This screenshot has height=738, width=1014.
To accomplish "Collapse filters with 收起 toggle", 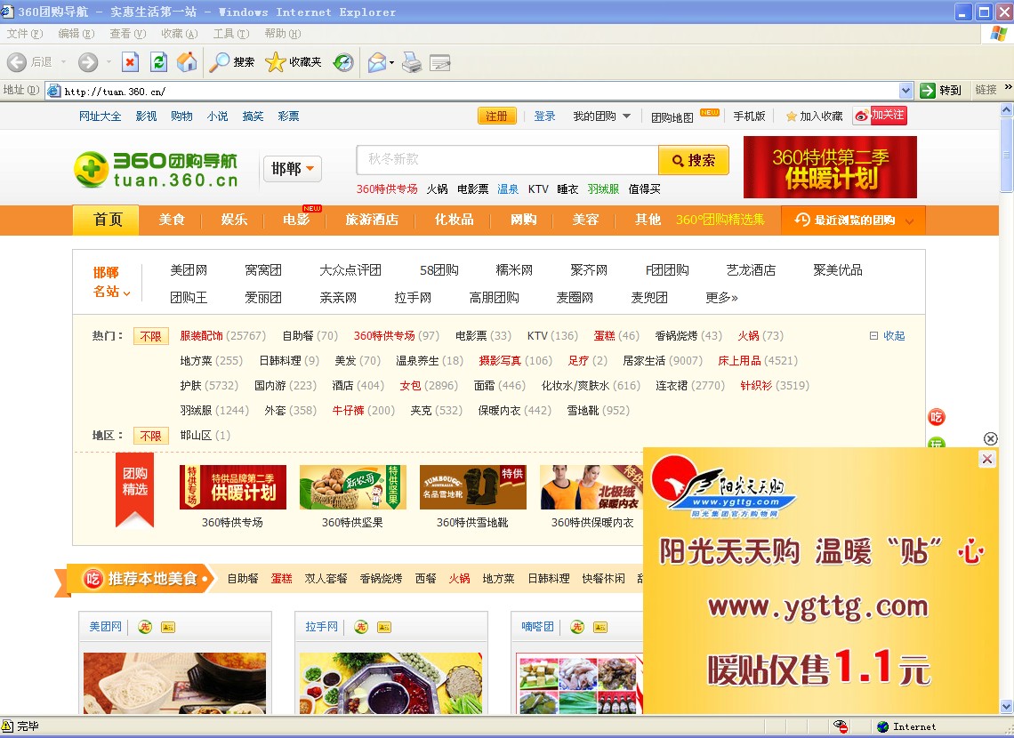I will [888, 336].
